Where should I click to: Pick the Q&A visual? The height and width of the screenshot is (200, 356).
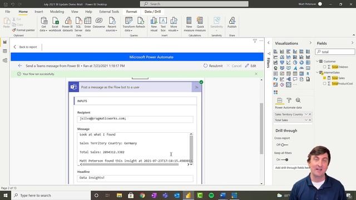click(295, 79)
